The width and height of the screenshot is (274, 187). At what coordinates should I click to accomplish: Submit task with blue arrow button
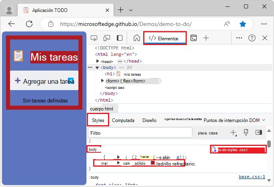(71, 81)
